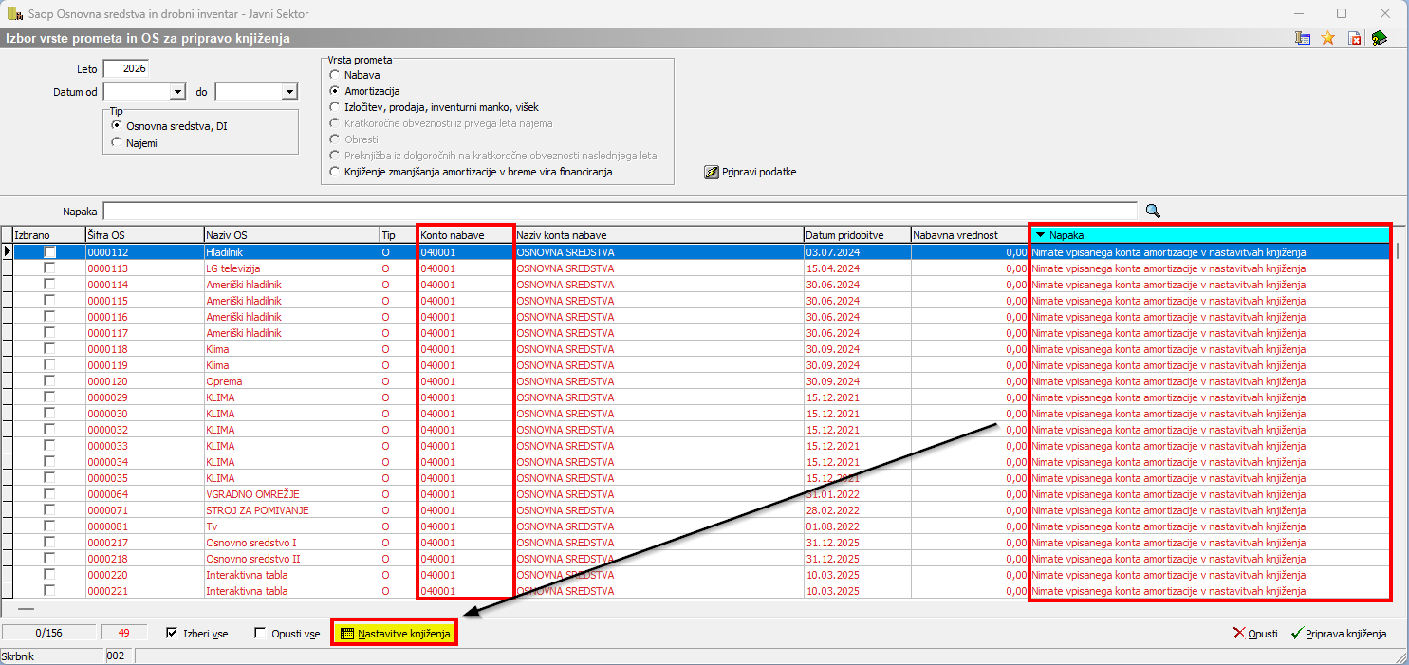The width and height of the screenshot is (1409, 665).
Task: Click the Tip column header
Action: point(398,234)
